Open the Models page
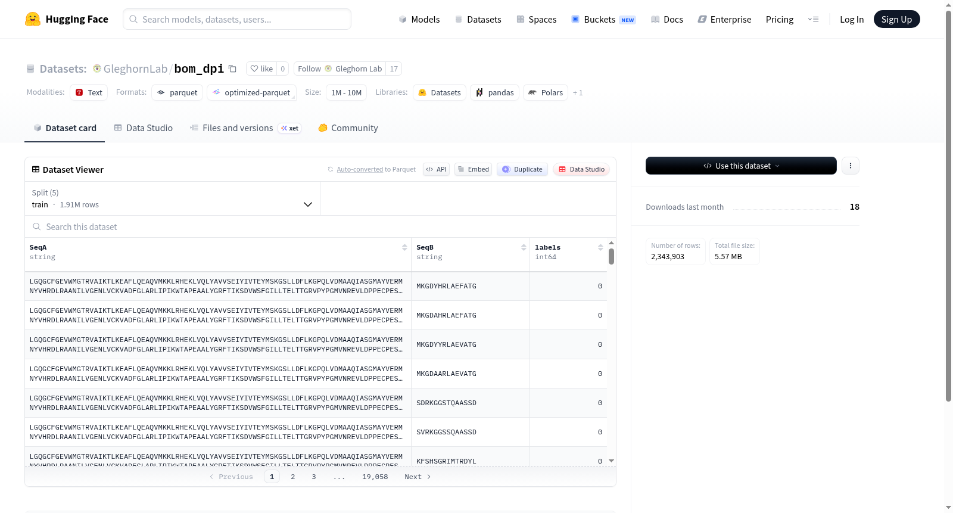This screenshot has height=513, width=953. [x=419, y=19]
